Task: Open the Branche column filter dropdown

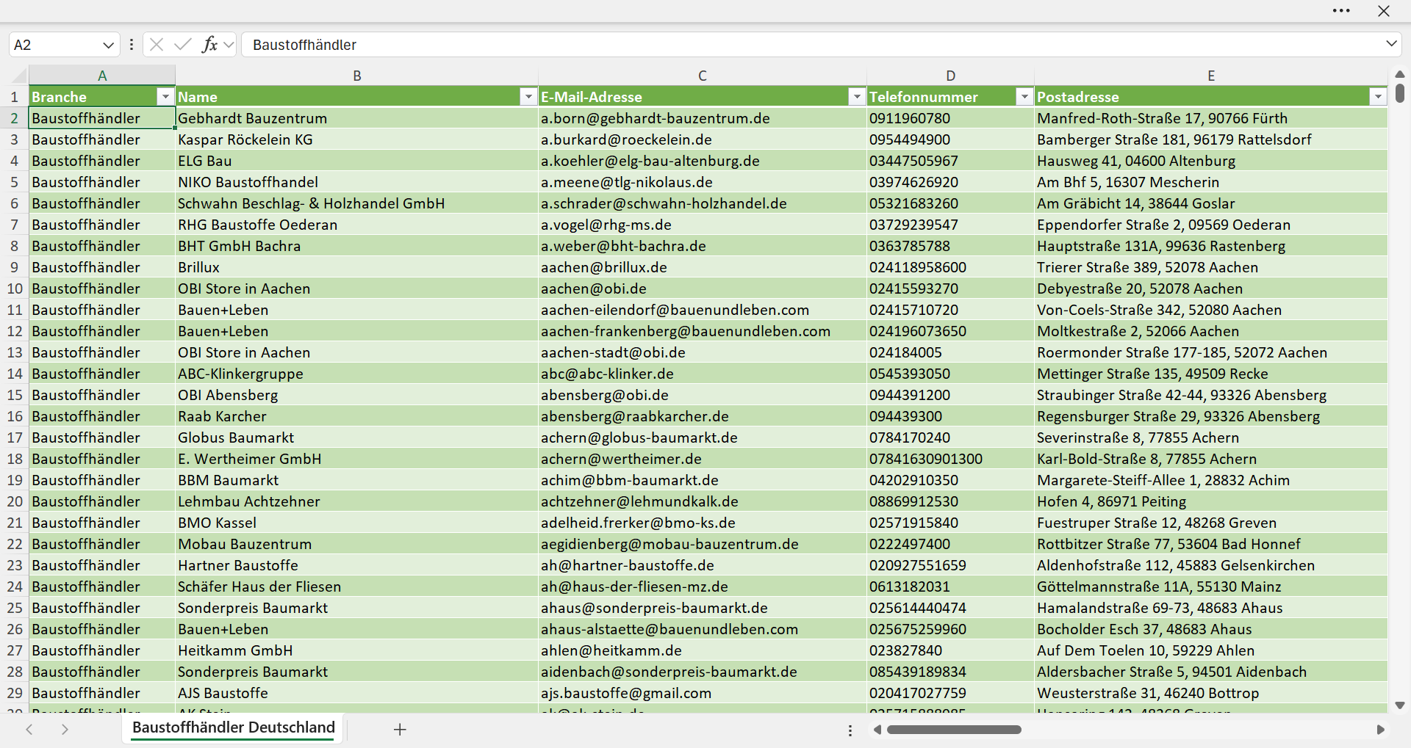Action: click(165, 97)
